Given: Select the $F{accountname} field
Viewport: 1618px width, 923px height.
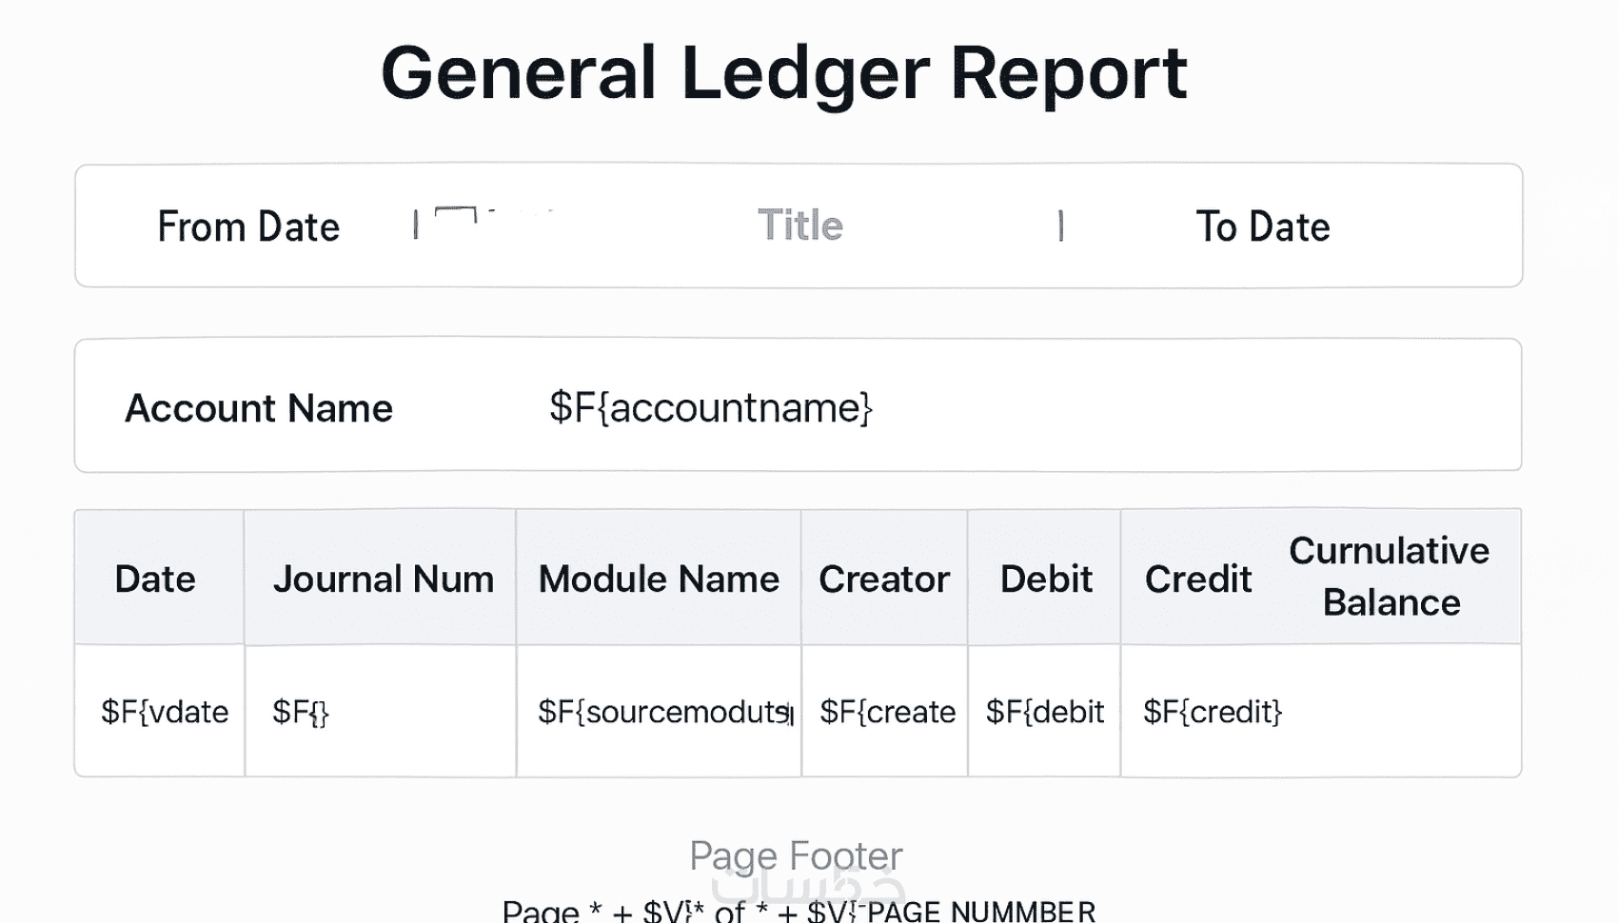Looking at the screenshot, I should tap(710, 408).
